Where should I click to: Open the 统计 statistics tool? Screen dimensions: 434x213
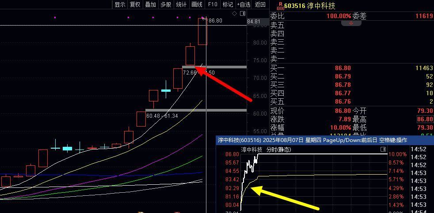pyautogui.click(x=181, y=4)
